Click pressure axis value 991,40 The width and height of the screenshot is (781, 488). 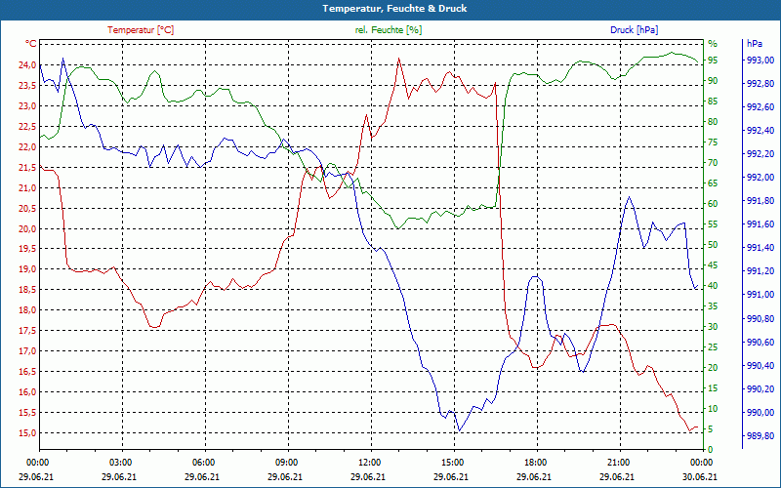coord(760,248)
